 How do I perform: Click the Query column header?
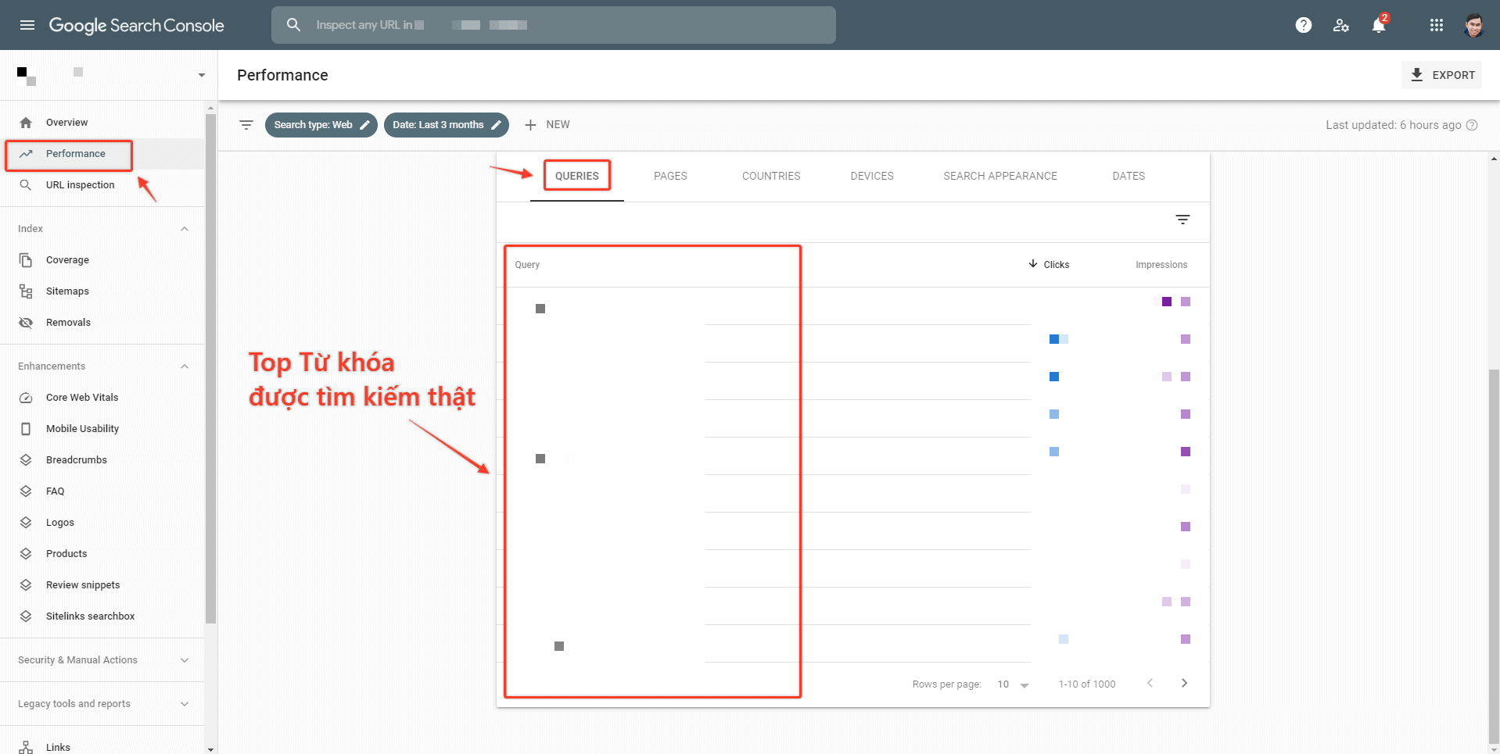[527, 265]
